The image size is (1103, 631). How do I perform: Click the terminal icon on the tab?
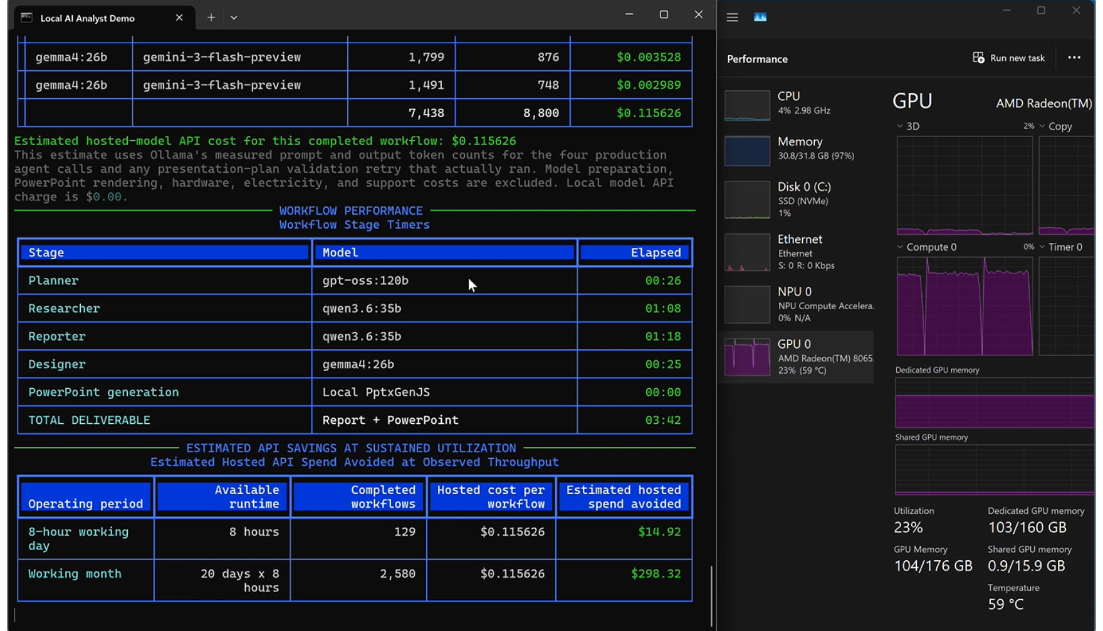coord(26,18)
